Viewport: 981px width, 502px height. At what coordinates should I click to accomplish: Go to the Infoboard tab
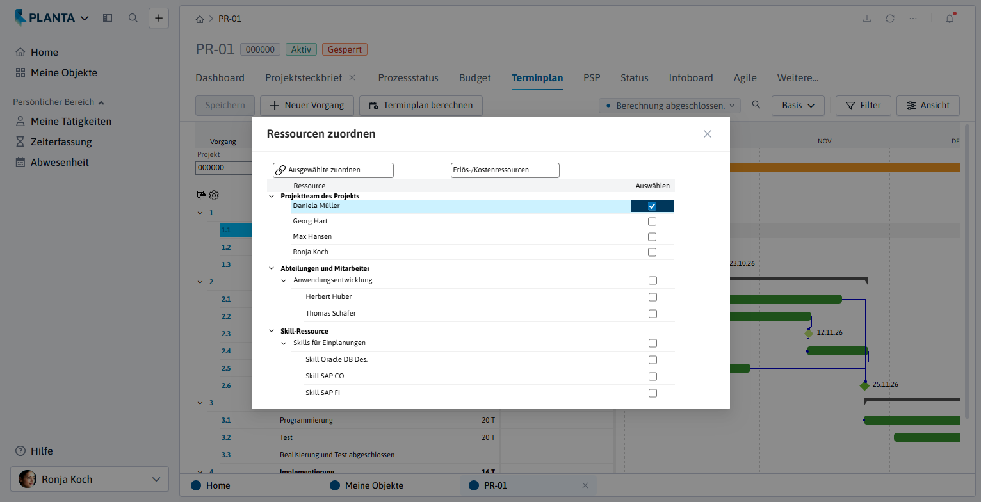(x=691, y=78)
